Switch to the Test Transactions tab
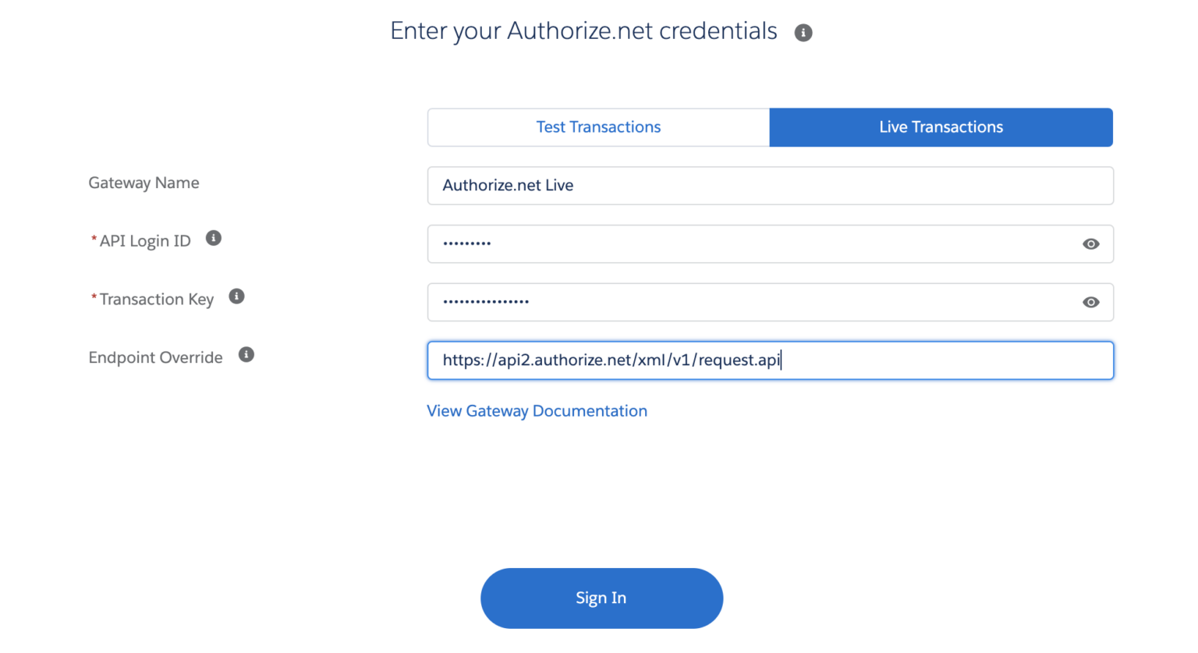 point(597,127)
